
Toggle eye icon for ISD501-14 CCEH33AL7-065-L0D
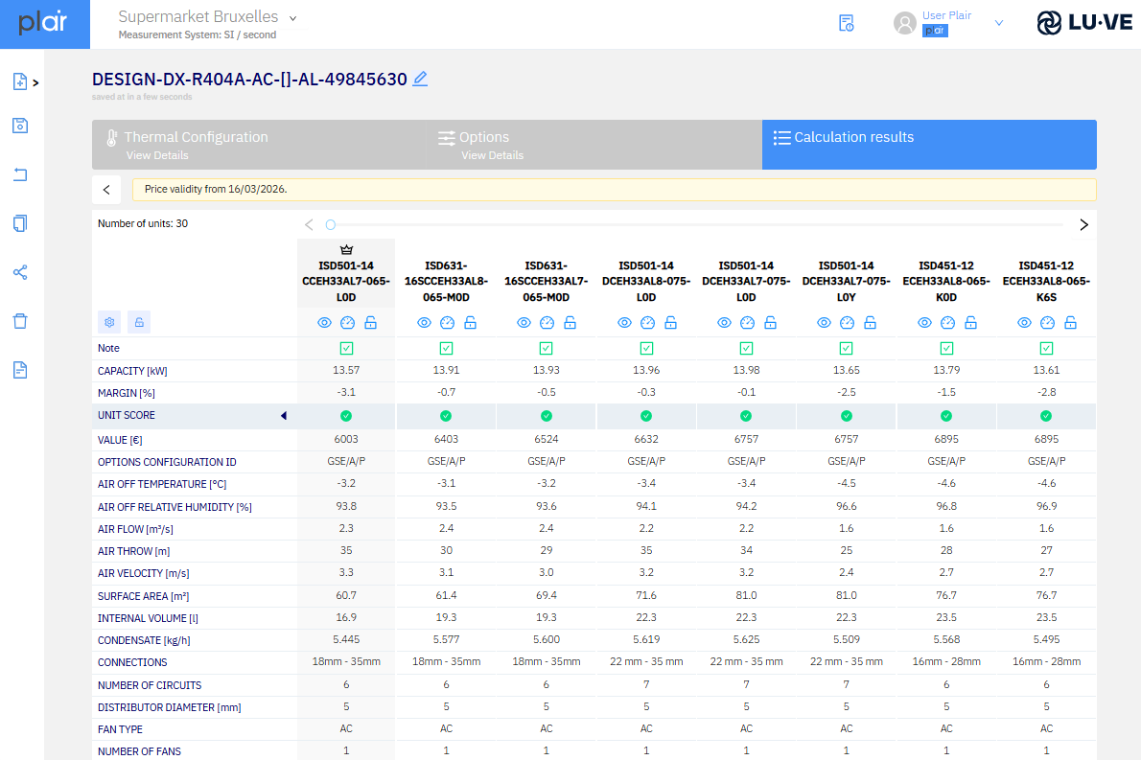click(x=324, y=322)
